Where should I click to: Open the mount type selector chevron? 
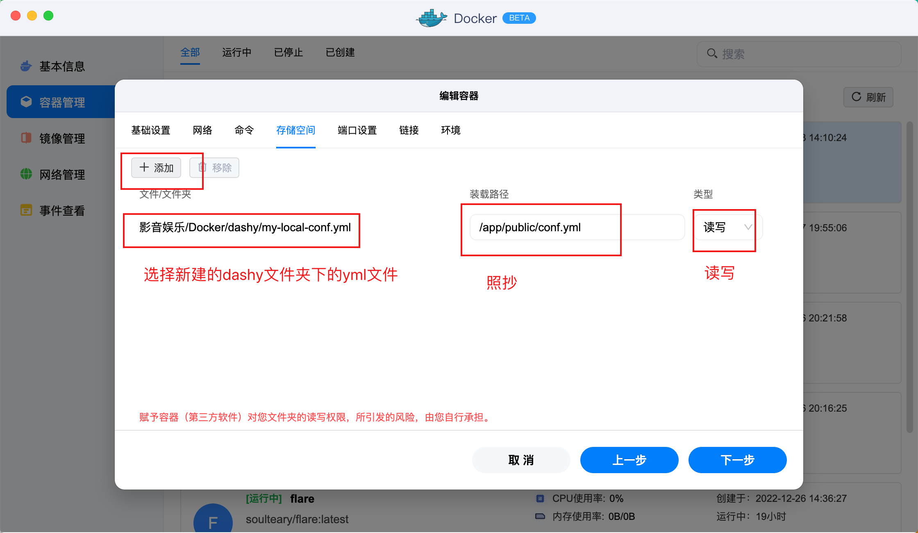748,227
